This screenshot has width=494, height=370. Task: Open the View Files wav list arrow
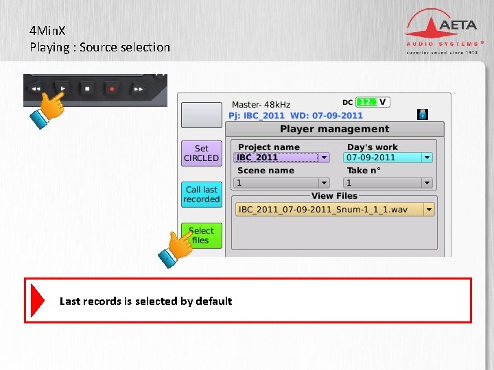coord(429,210)
